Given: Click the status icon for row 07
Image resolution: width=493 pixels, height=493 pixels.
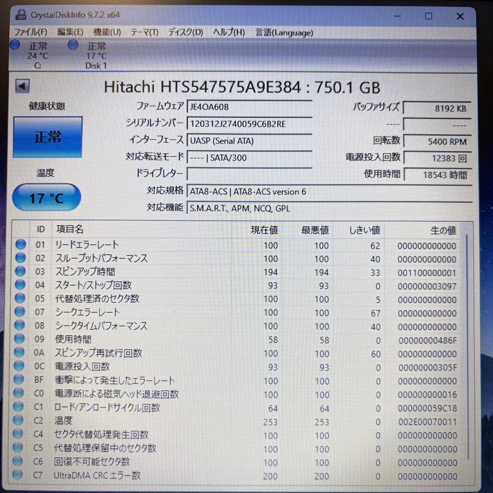Looking at the screenshot, I should (x=20, y=312).
